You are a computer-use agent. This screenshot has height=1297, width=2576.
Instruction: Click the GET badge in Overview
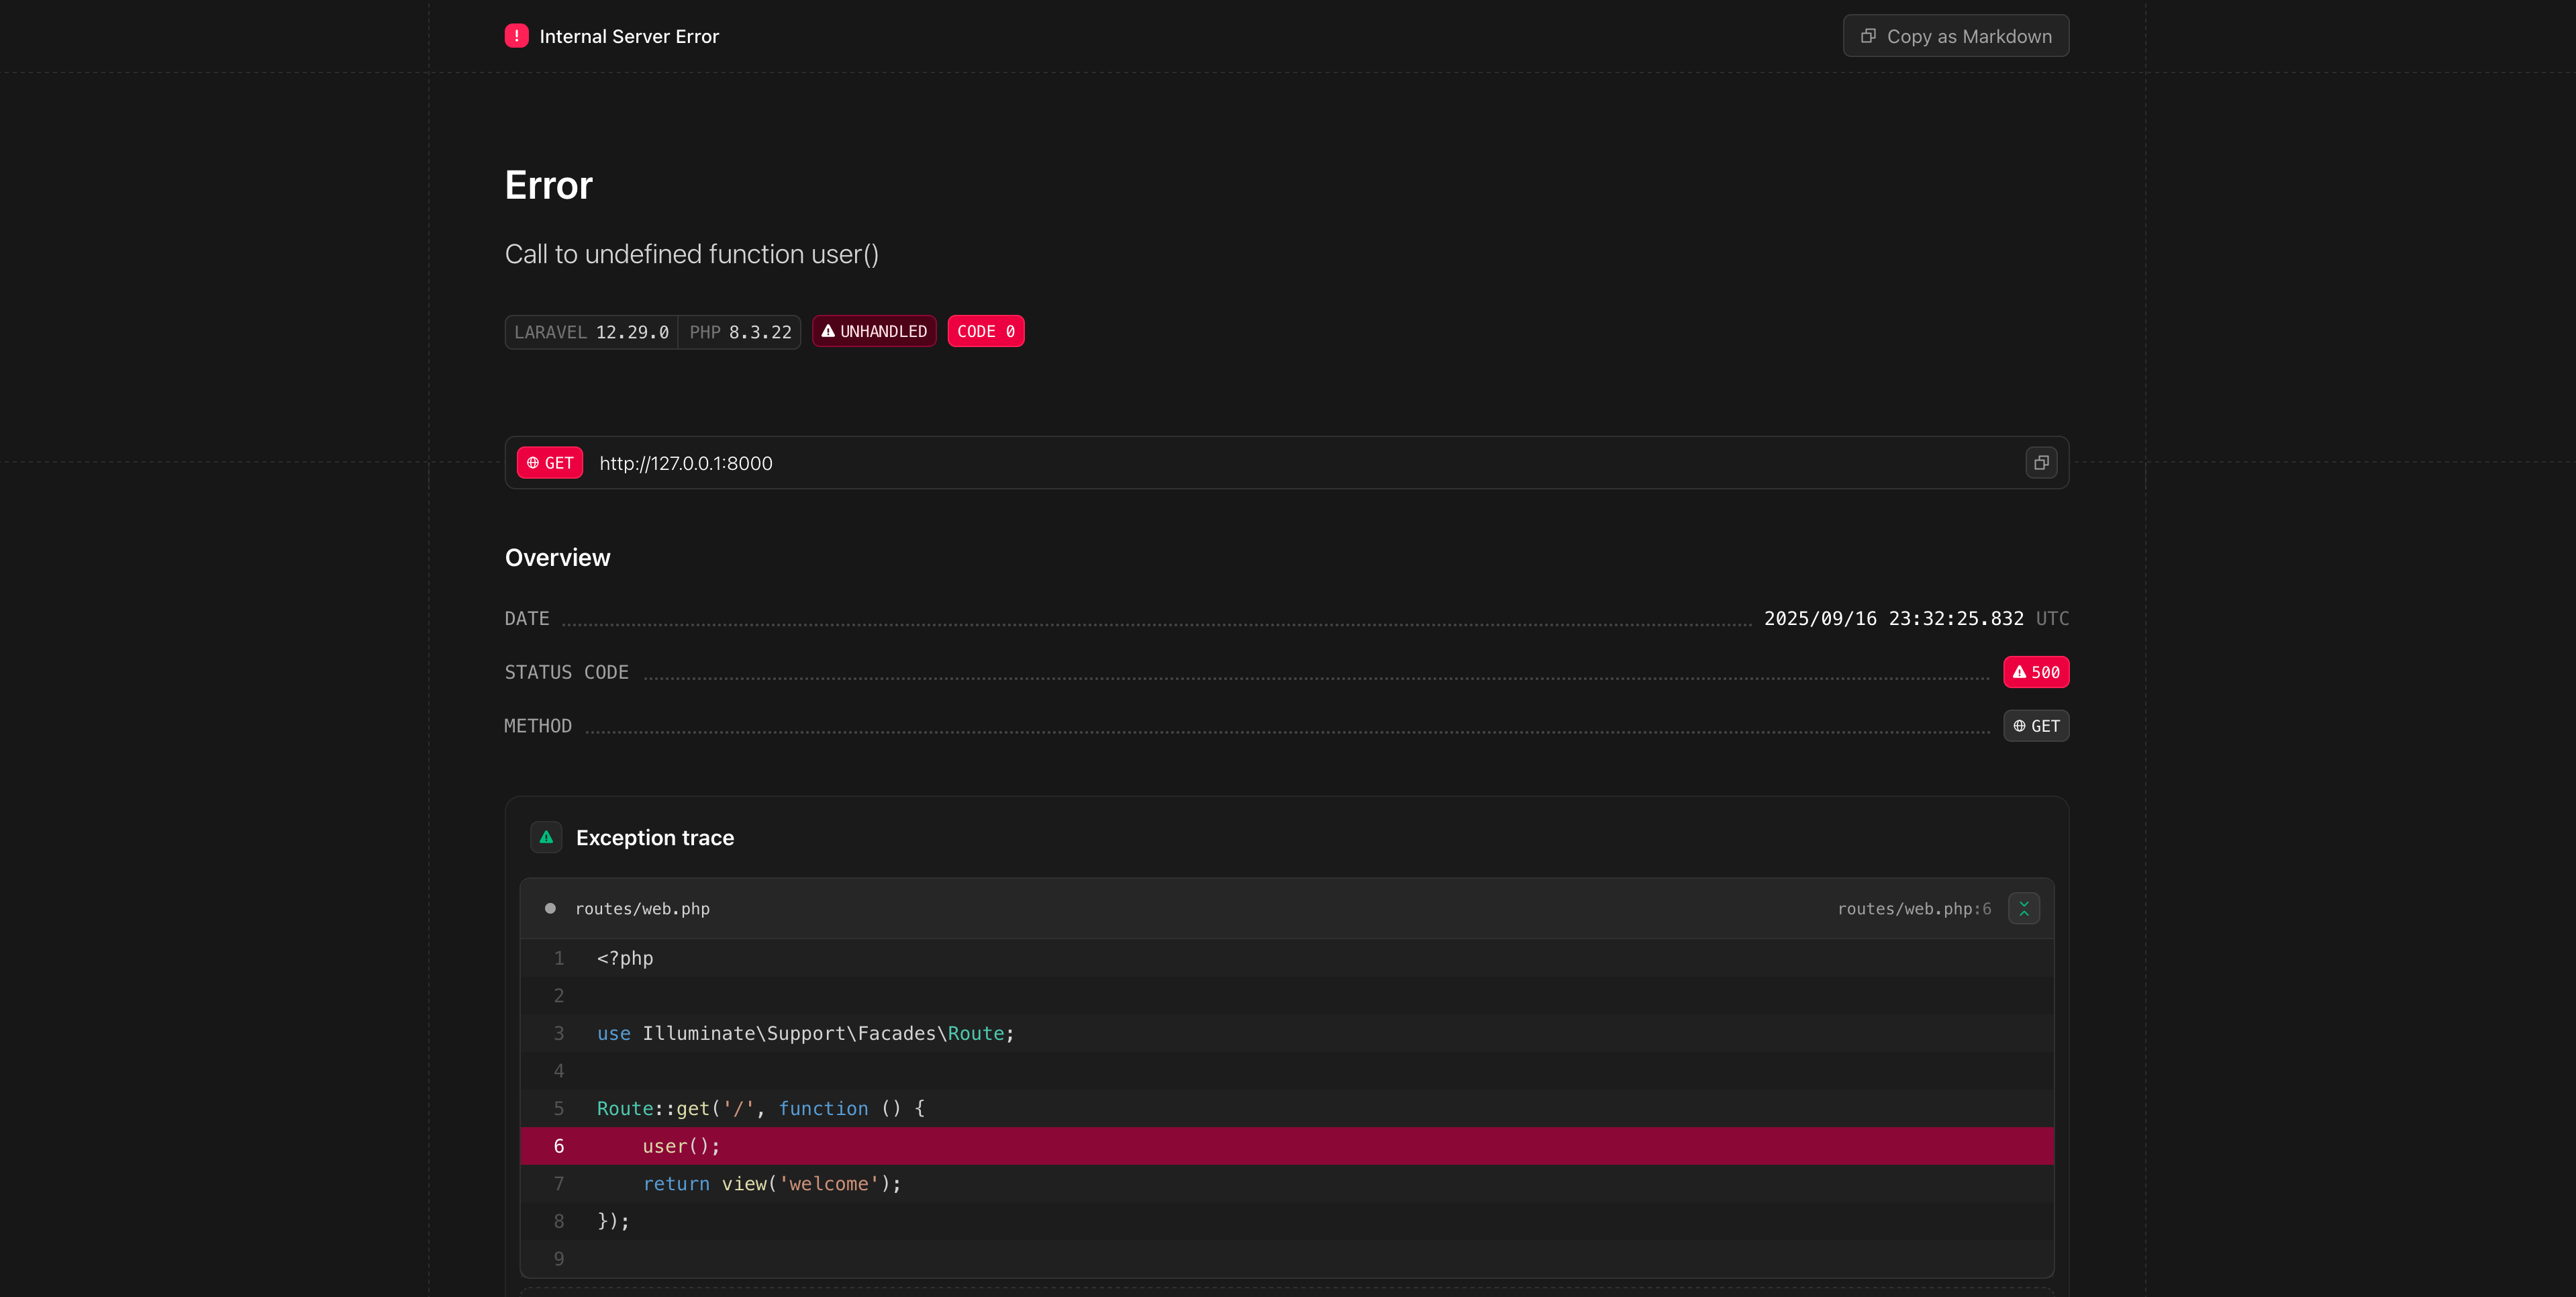tap(2035, 726)
